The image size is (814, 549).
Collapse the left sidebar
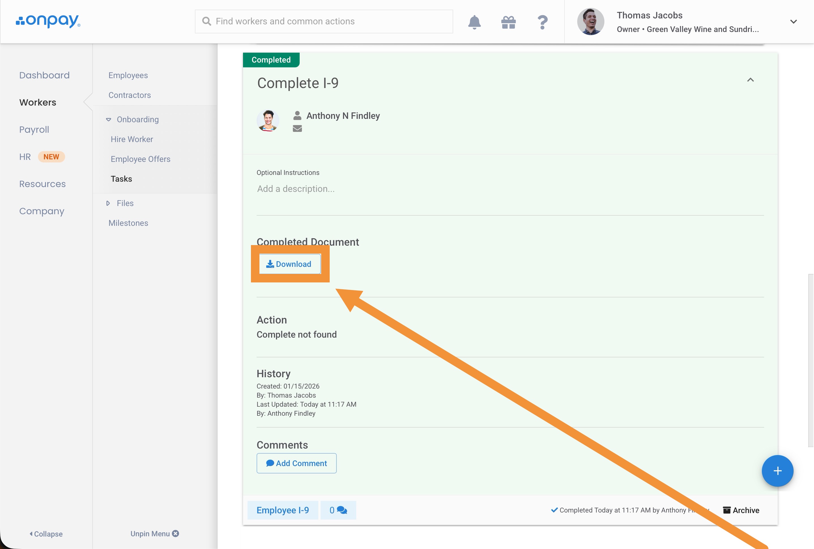pos(46,534)
